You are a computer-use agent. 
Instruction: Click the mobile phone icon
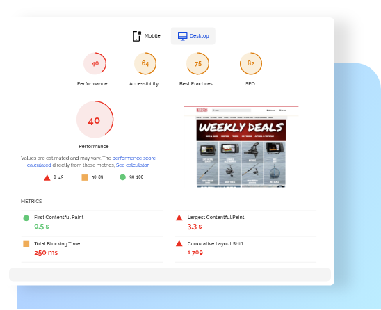click(x=137, y=36)
